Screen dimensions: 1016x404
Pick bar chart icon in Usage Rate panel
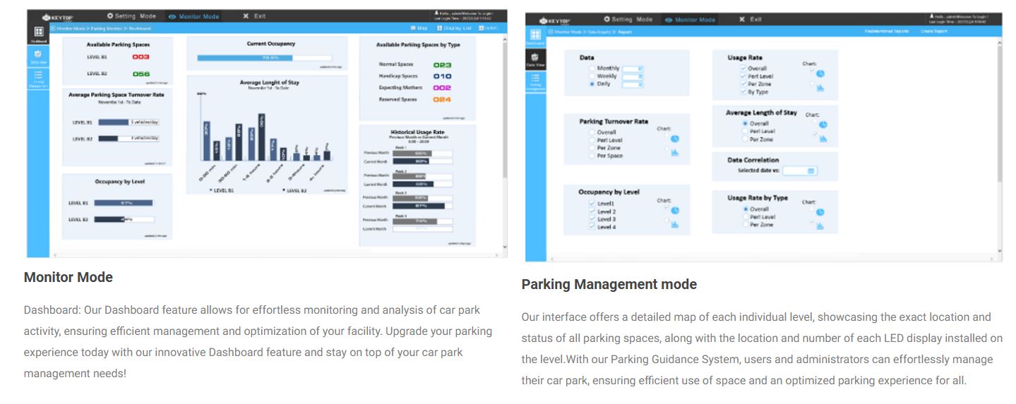[x=820, y=87]
